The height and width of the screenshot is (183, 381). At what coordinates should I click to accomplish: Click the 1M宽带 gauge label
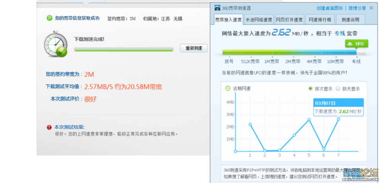[272, 62]
